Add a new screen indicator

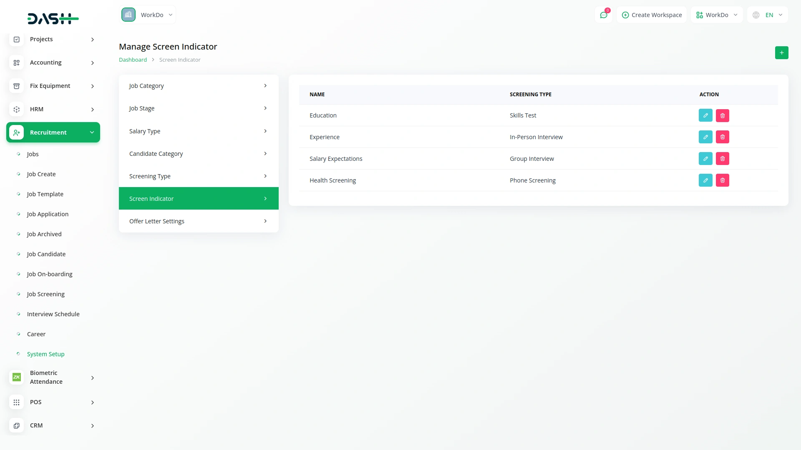click(781, 53)
